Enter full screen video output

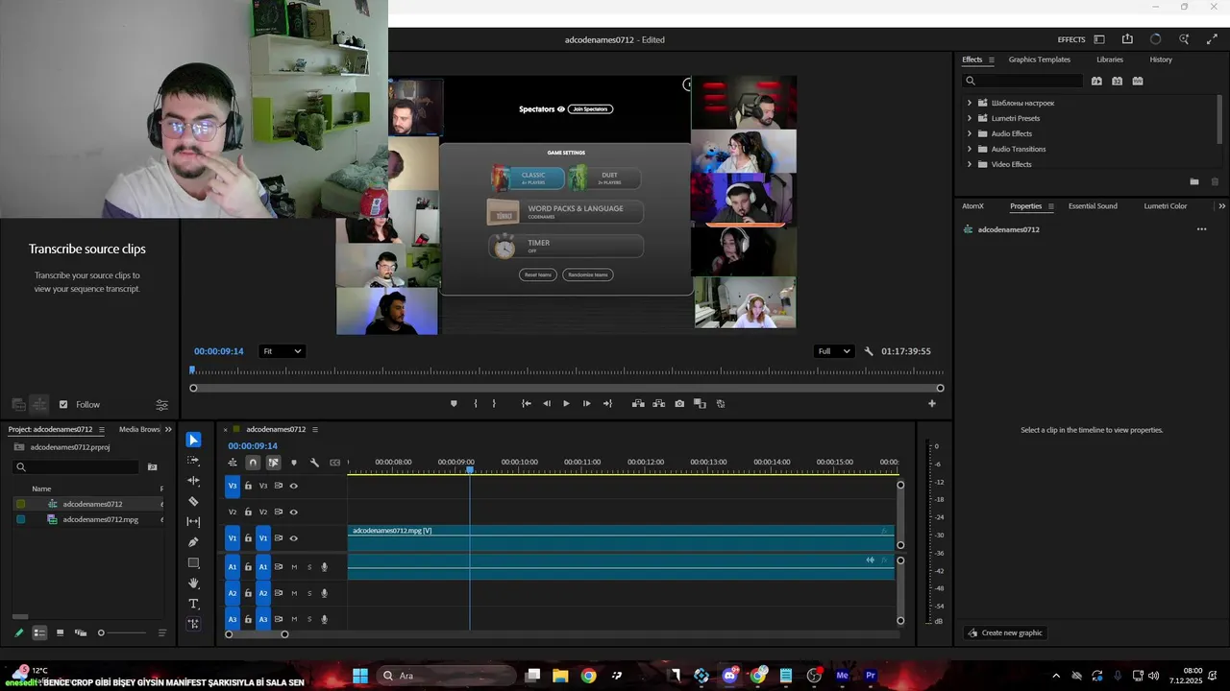[x=1212, y=39]
